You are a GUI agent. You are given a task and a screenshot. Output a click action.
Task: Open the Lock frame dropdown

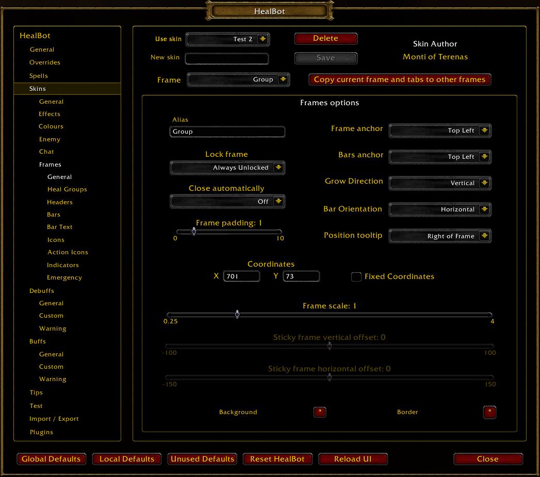coord(278,168)
